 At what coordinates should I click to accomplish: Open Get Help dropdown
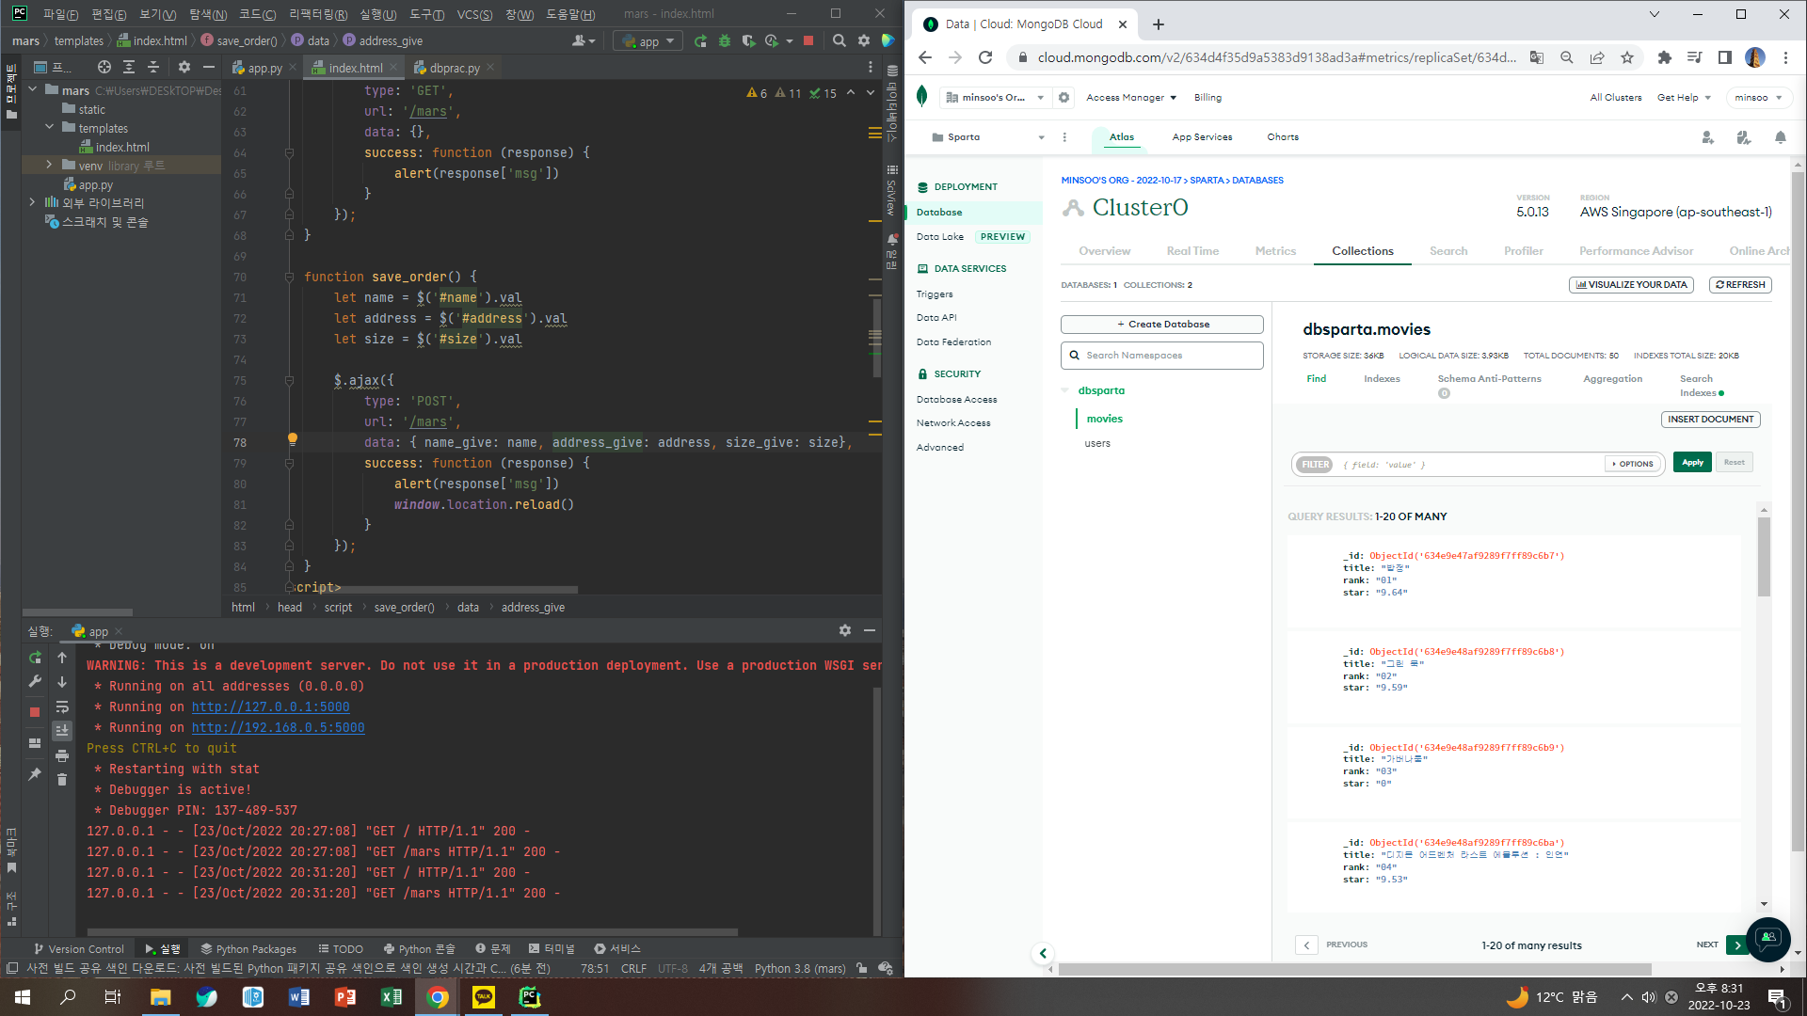1684,98
